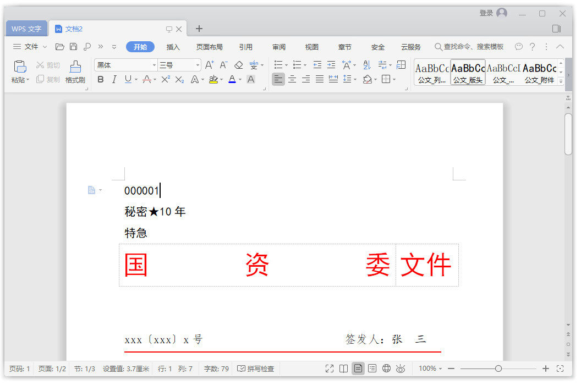Toggle spell check (拼写检查) in status bar

click(x=256, y=369)
